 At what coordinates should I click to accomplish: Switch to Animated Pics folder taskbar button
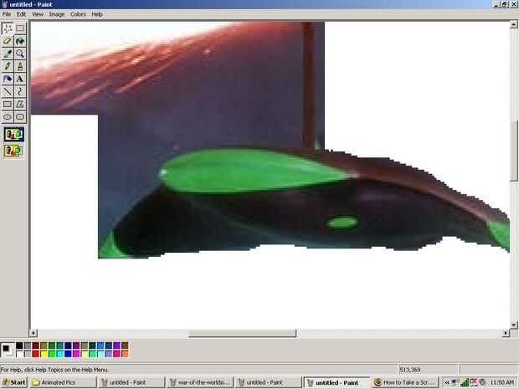pos(63,382)
